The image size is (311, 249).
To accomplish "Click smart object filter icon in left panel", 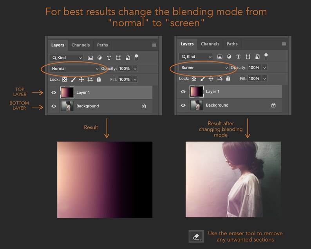I will (128, 58).
